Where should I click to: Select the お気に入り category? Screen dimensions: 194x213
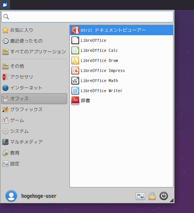coord(34,30)
